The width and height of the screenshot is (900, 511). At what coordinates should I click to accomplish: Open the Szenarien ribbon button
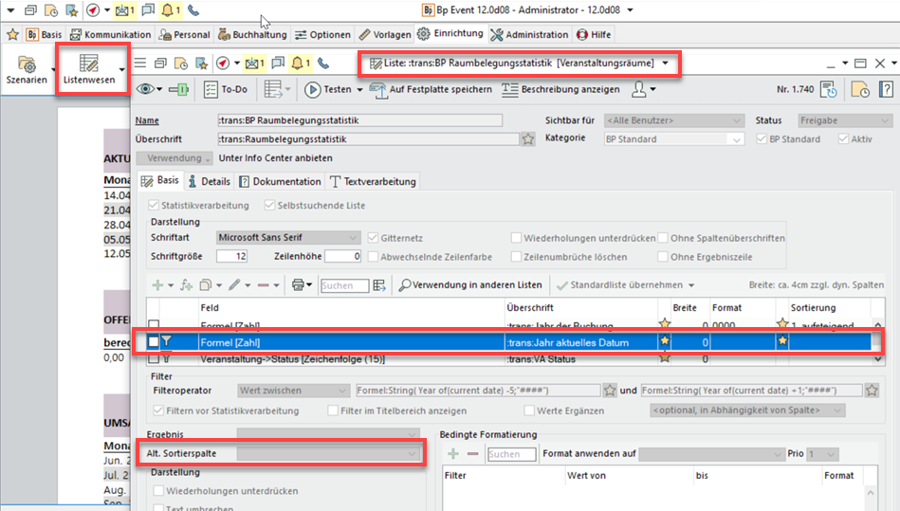coord(27,69)
